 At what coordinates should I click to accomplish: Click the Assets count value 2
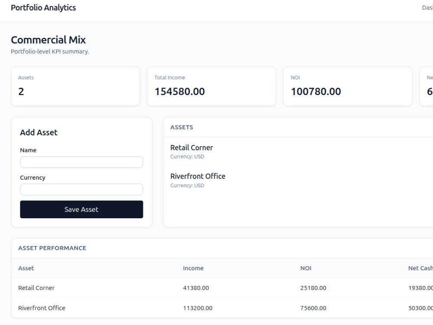pos(21,92)
